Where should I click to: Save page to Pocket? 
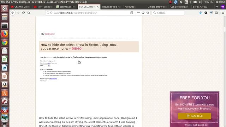(x=143, y=13)
